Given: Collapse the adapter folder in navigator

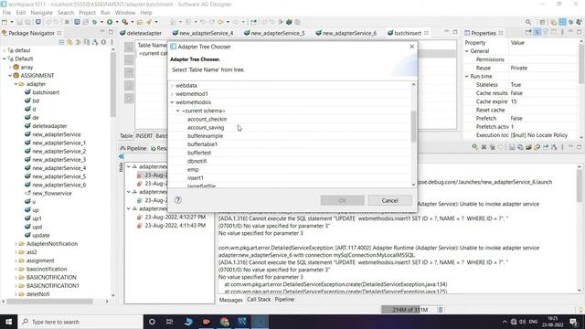Looking at the screenshot, I should click(x=16, y=84).
